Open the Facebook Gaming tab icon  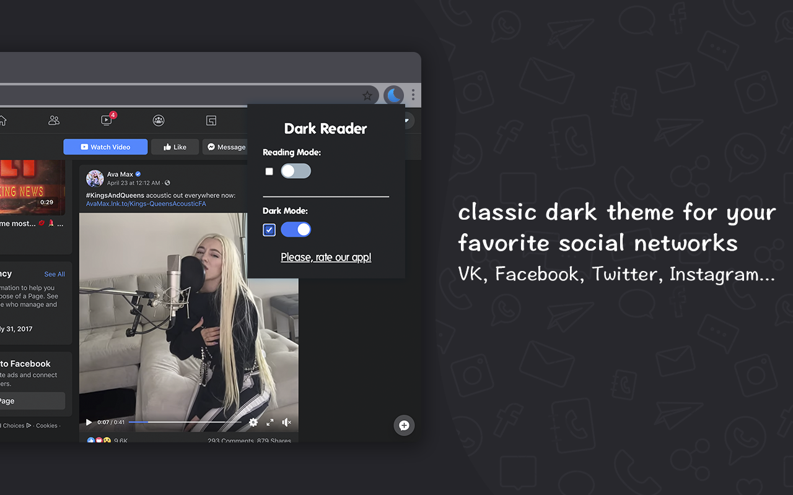pos(211,120)
